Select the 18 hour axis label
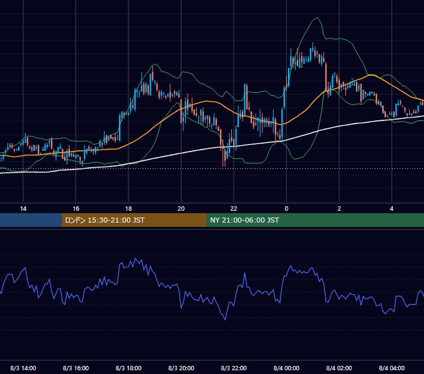This screenshot has height=374, width=424. pos(128,209)
